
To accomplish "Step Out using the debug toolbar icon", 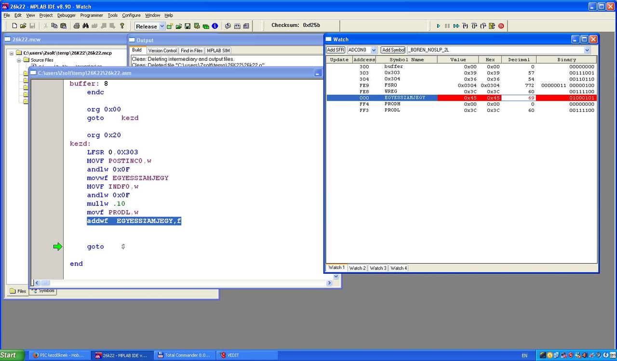I will 483,26.
